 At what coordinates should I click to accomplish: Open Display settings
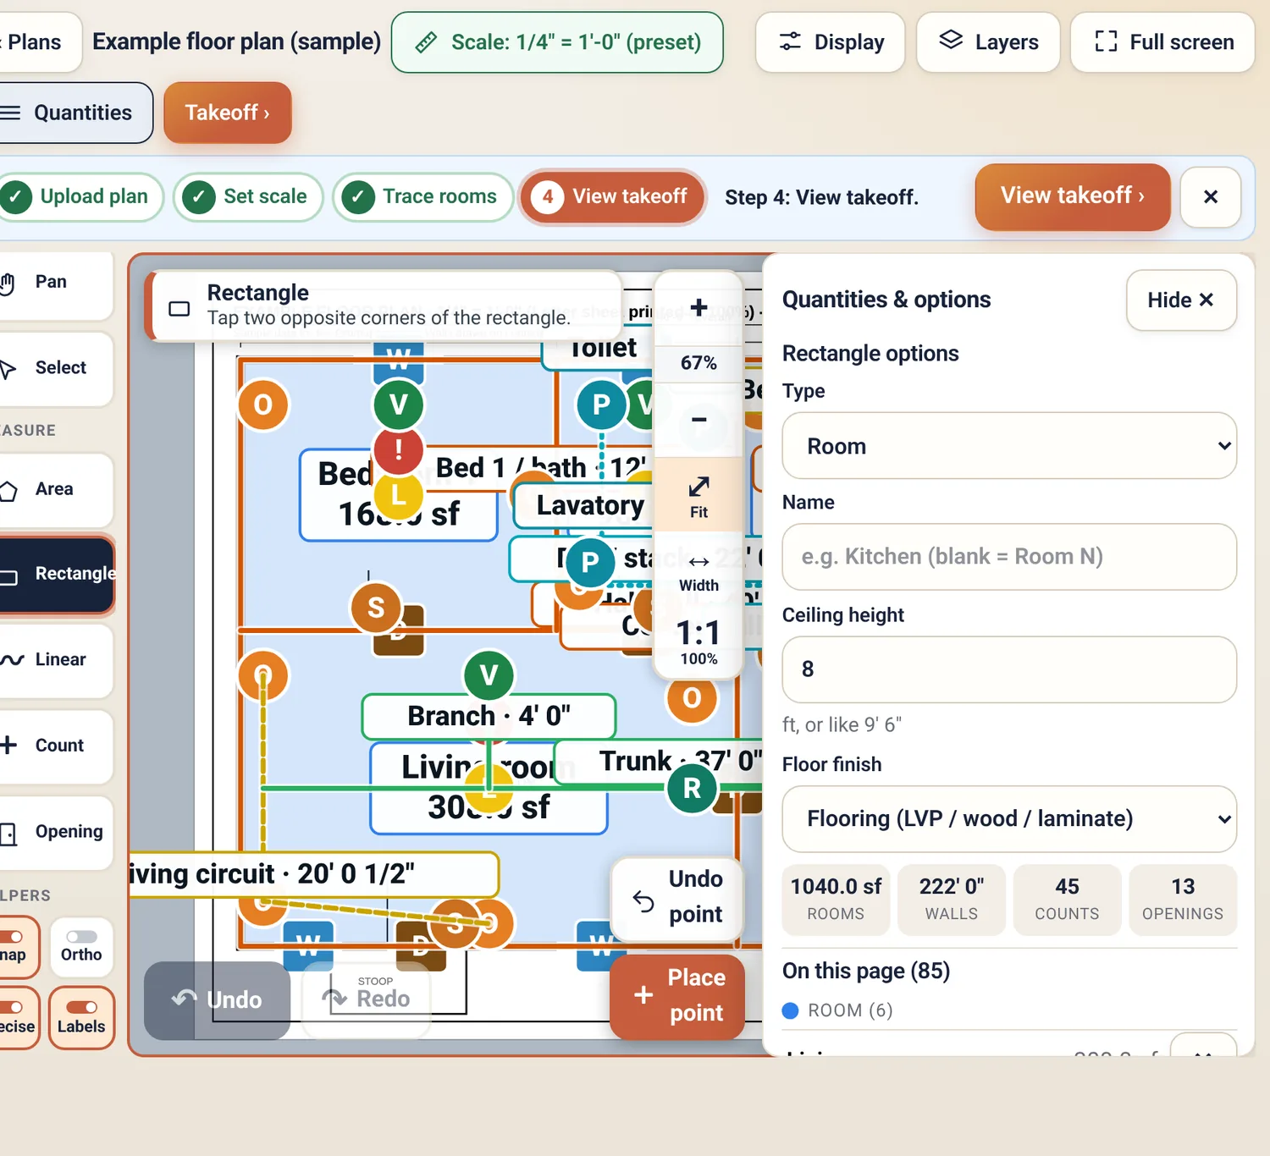click(x=831, y=42)
